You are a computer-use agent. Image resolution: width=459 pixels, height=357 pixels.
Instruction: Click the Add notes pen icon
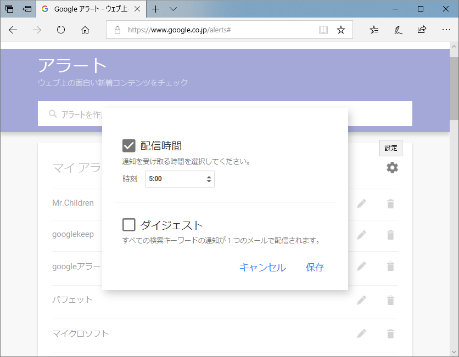(x=398, y=30)
